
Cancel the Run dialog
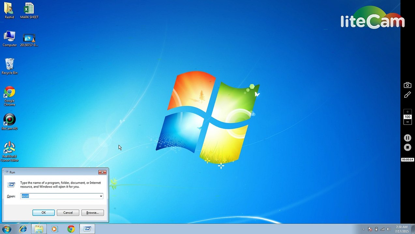(68, 213)
